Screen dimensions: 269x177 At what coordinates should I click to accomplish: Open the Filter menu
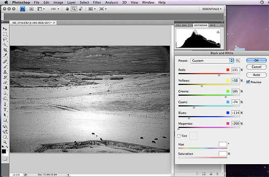click(x=97, y=2)
